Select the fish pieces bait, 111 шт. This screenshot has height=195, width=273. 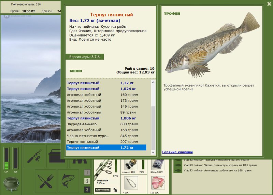158,183
